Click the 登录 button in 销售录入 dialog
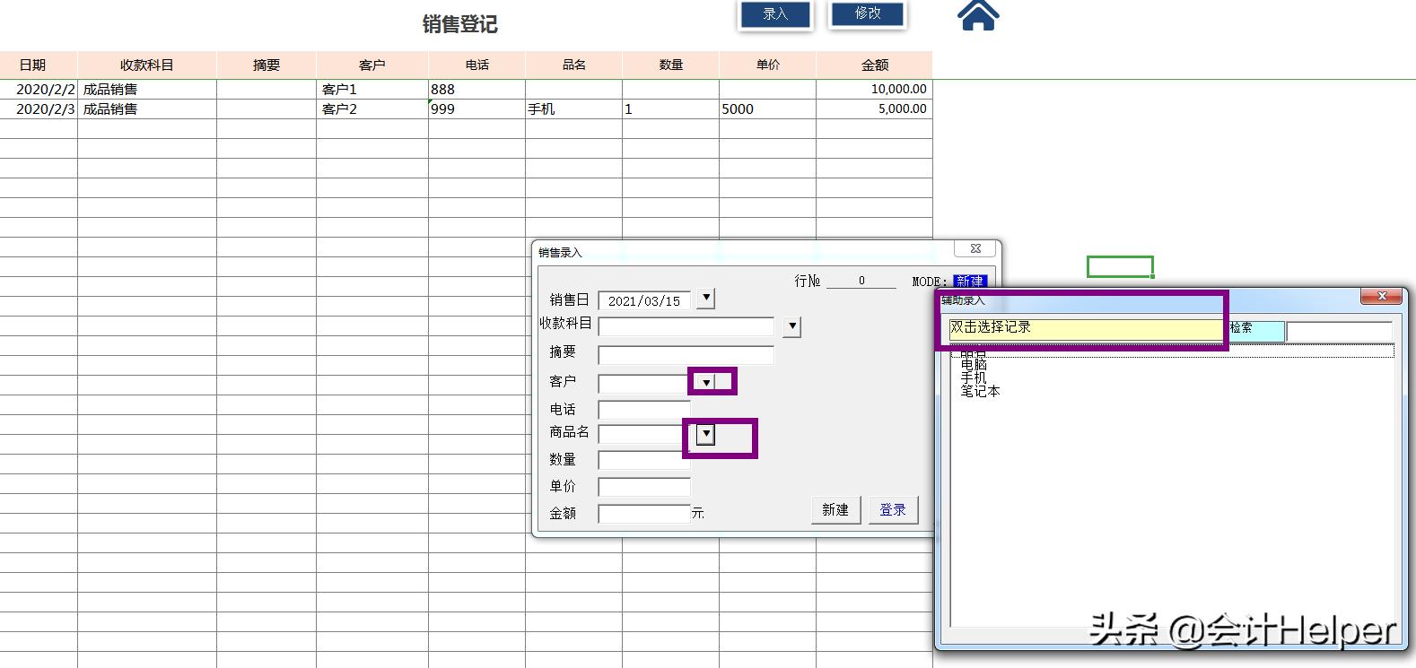The height and width of the screenshot is (668, 1416). coord(893,509)
